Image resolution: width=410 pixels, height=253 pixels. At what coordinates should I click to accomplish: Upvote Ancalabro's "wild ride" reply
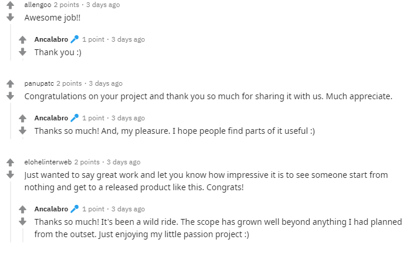[23, 210]
